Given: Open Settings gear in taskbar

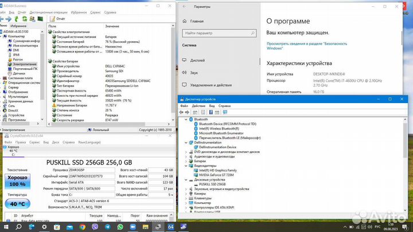Looking at the screenshot, I should pyautogui.click(x=44, y=227).
